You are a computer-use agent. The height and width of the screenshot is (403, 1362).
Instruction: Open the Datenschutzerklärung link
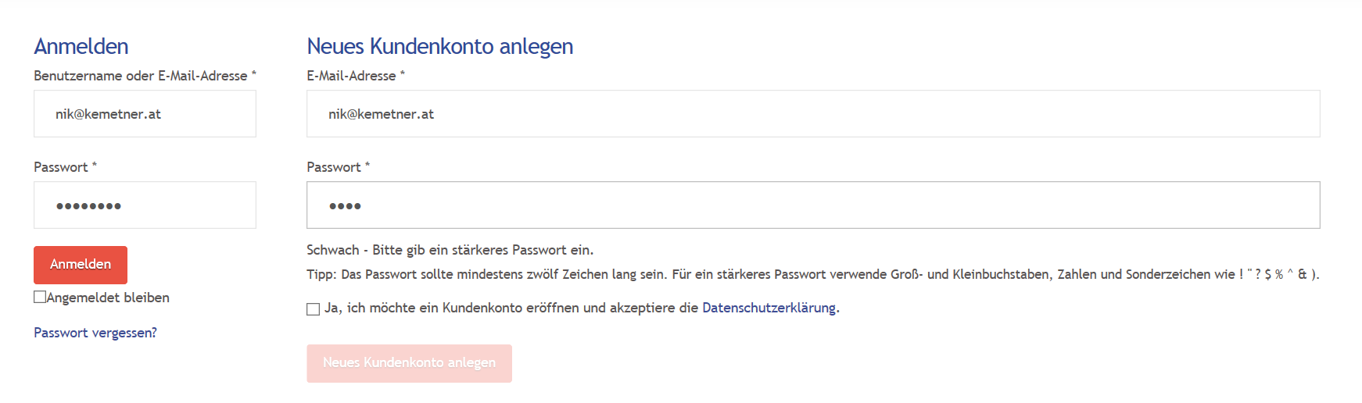pyautogui.click(x=769, y=308)
